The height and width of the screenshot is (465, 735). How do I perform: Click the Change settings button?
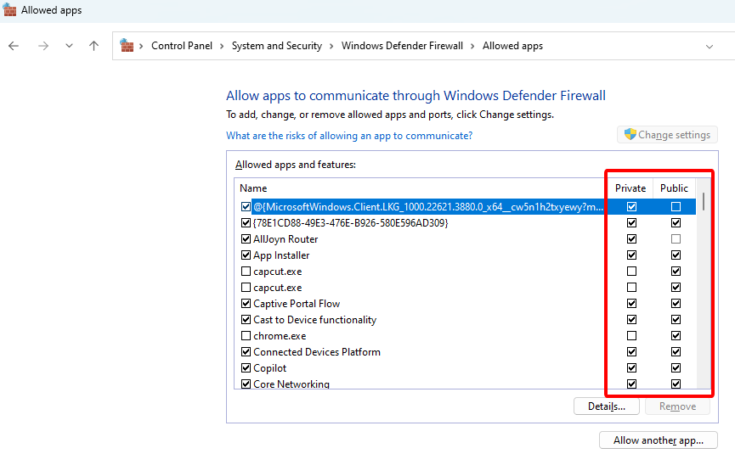667,135
